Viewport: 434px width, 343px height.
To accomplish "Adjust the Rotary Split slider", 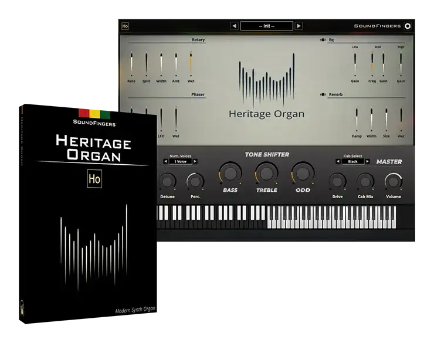I will click(x=146, y=64).
